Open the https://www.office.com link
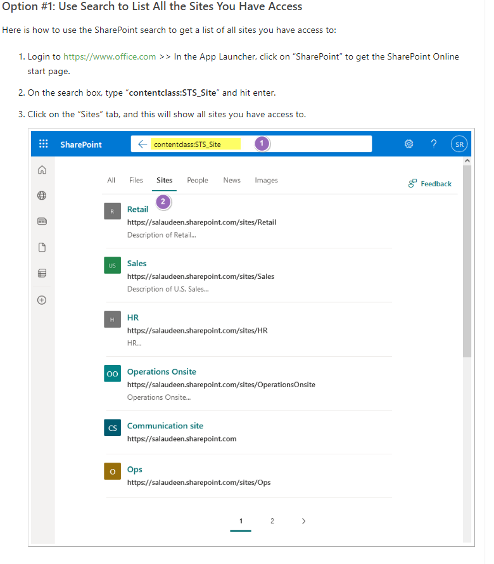Viewport: 494px width, 564px height. [x=110, y=57]
